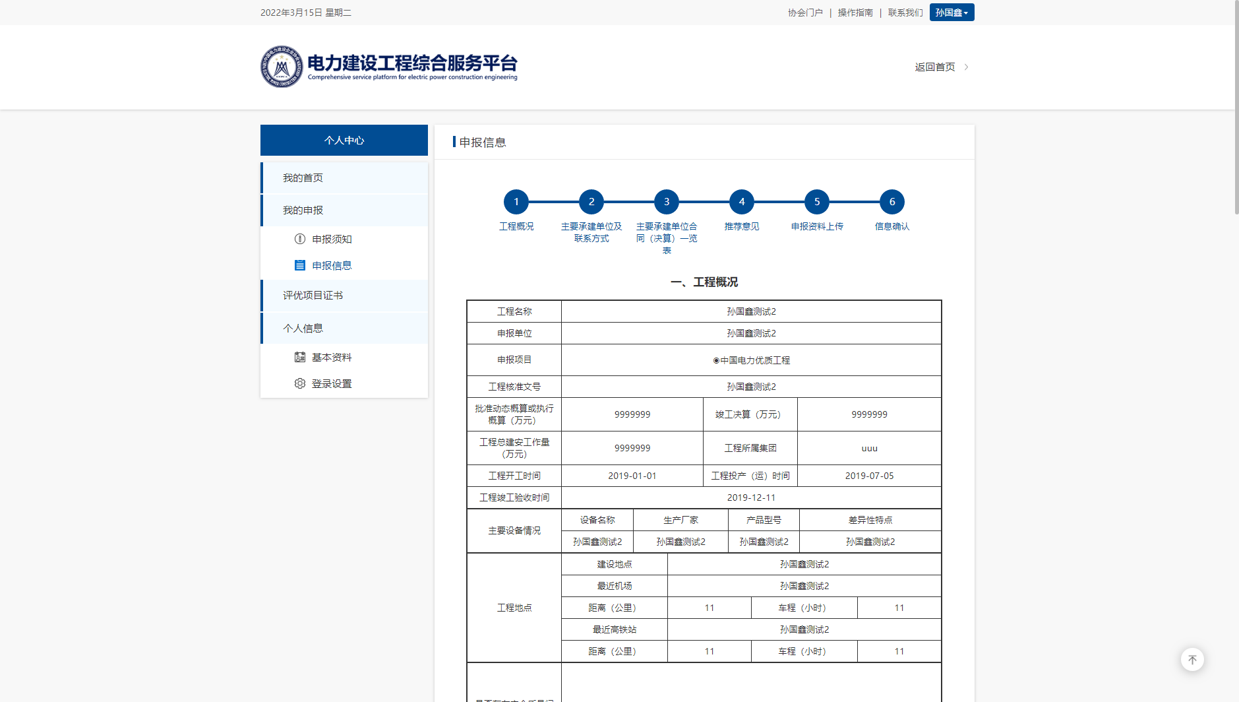Open the 申报信息 submenu item
The width and height of the screenshot is (1239, 702).
(x=332, y=265)
